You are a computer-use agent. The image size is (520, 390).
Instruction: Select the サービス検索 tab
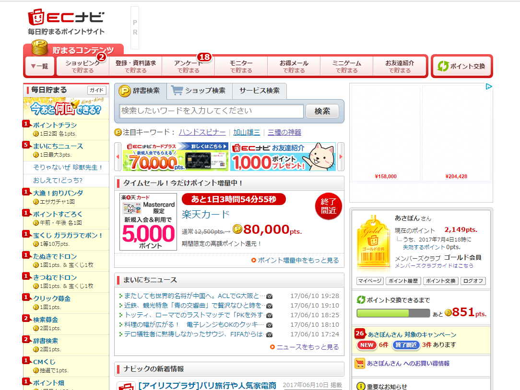[x=260, y=91]
